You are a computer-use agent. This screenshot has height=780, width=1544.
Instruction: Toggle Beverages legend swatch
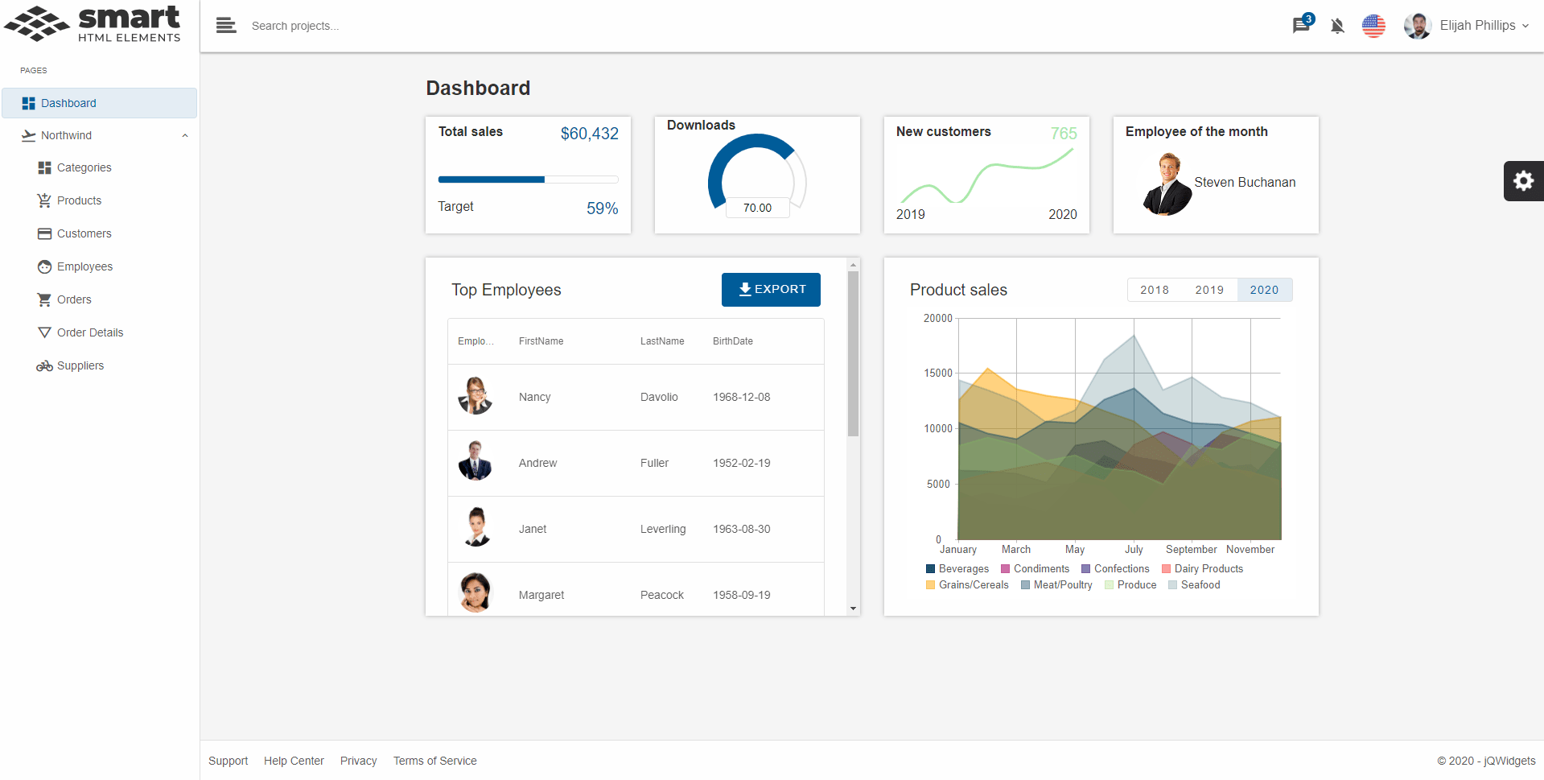tap(931, 569)
